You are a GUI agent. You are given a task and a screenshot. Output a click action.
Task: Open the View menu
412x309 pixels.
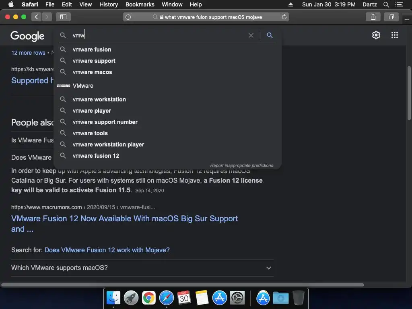tap(85, 4)
